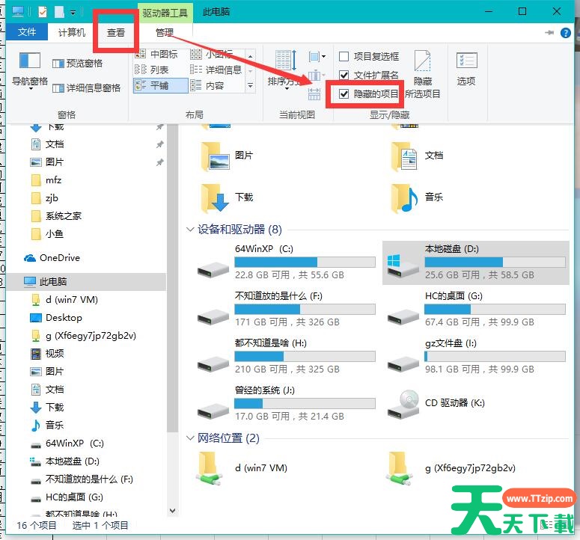Expand the layout gallery more arrow
The width and height of the screenshot is (580, 540).
pos(251,86)
